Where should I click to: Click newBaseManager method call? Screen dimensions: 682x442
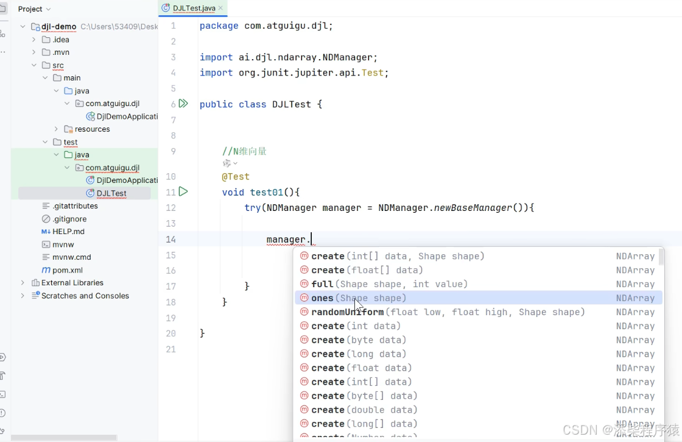coord(473,208)
